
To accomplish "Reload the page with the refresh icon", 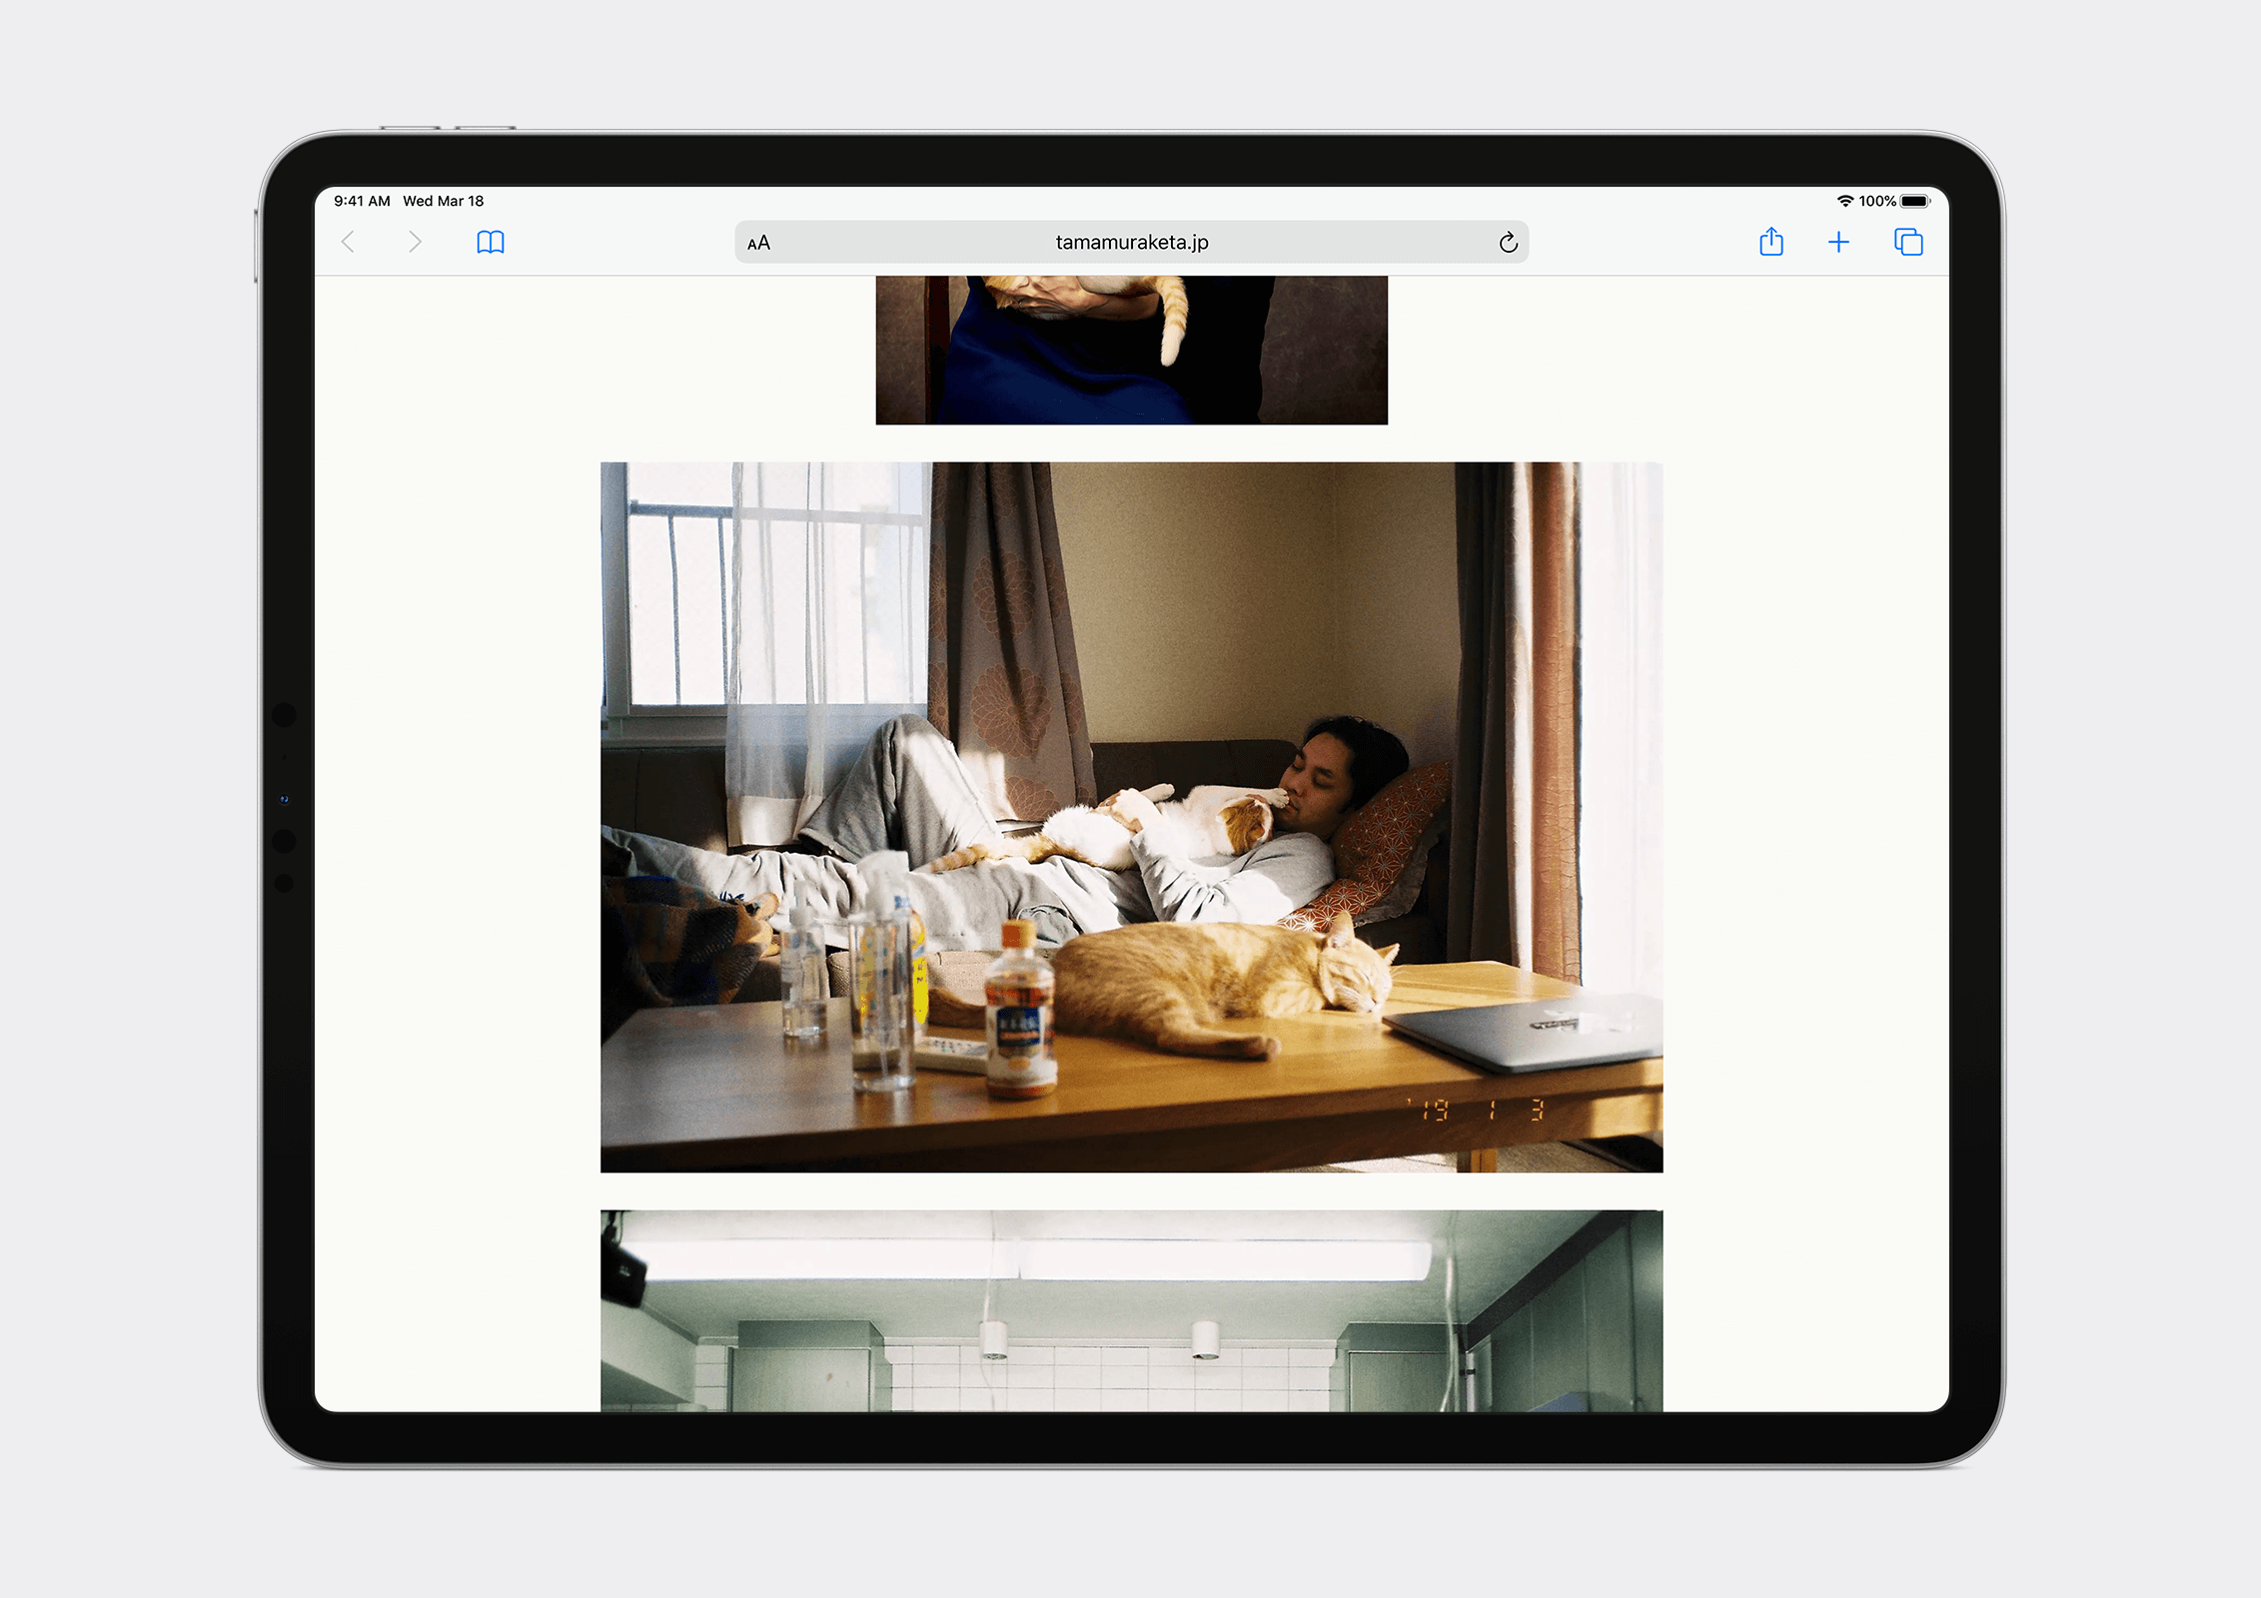I will [x=1508, y=243].
